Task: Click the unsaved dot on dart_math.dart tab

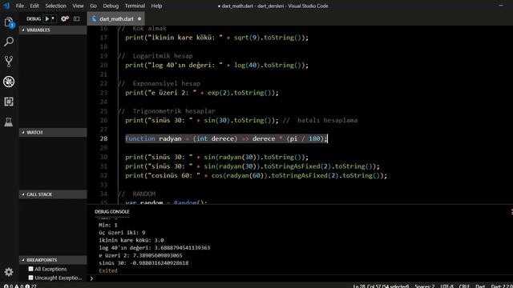Action: [x=139, y=19]
